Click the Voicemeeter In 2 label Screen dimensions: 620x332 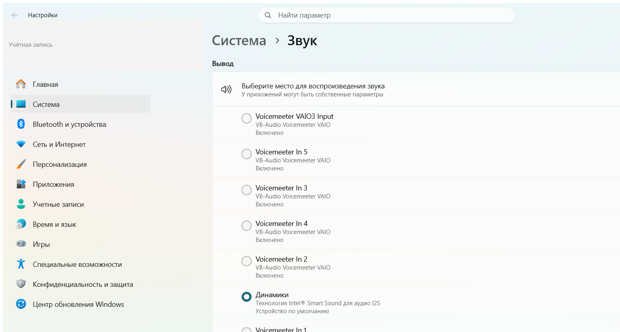click(282, 259)
